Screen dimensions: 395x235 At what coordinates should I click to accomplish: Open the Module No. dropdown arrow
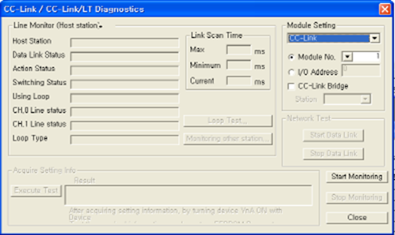347,57
